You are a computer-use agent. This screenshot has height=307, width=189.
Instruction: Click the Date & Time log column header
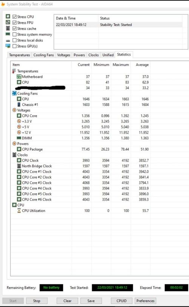(76, 18)
